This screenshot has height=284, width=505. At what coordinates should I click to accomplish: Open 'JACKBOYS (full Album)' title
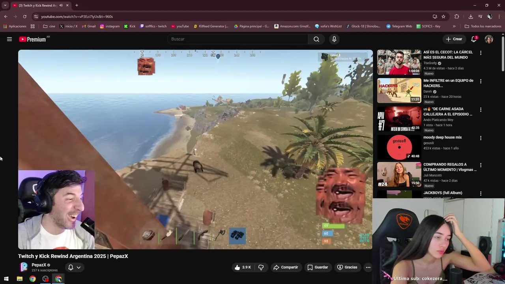[x=443, y=193]
